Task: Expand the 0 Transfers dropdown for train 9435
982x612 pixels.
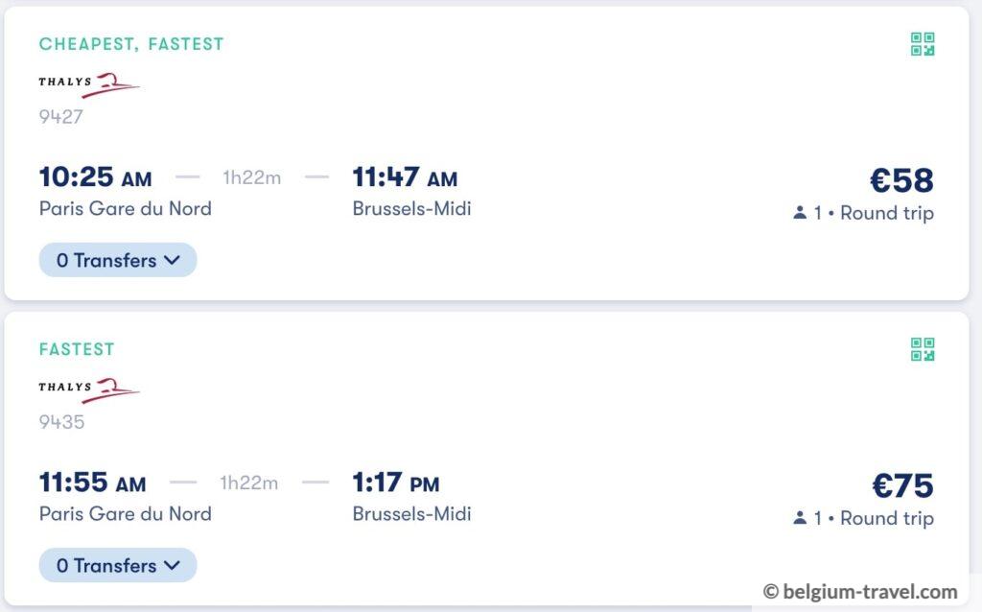Action: pyautogui.click(x=117, y=565)
